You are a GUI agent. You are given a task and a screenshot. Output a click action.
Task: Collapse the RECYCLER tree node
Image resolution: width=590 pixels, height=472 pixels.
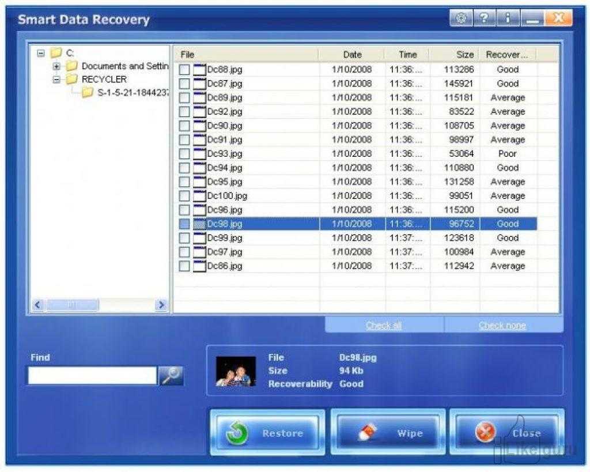pyautogui.click(x=56, y=80)
